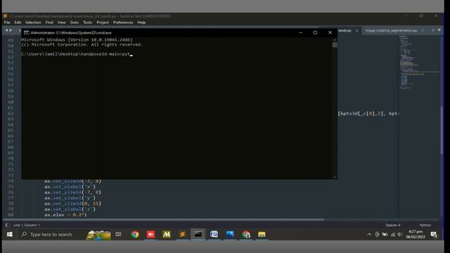
Task: Open the Selection menu
Action: point(33,22)
